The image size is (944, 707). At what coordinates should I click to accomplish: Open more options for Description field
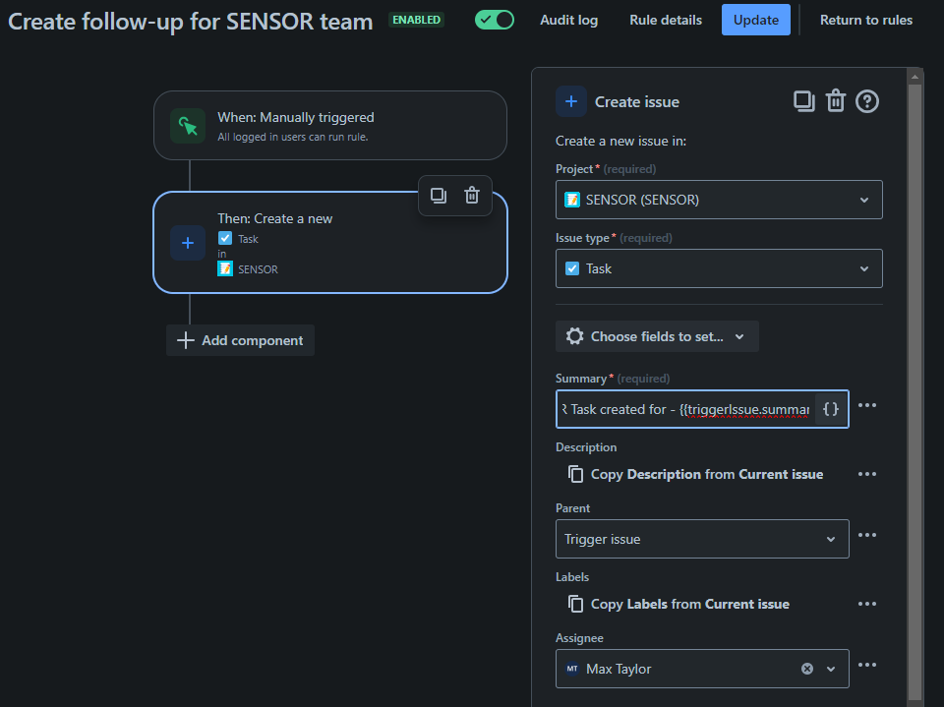[x=867, y=474]
